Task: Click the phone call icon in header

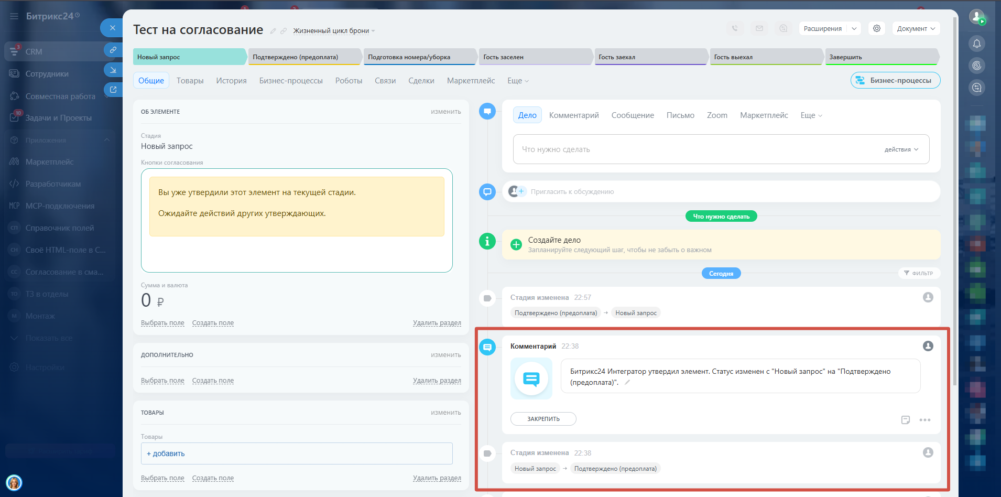Action: tap(735, 28)
